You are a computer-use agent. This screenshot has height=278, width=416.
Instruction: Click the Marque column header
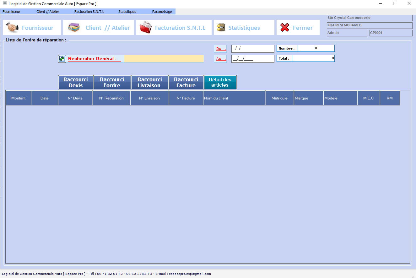pos(309,98)
